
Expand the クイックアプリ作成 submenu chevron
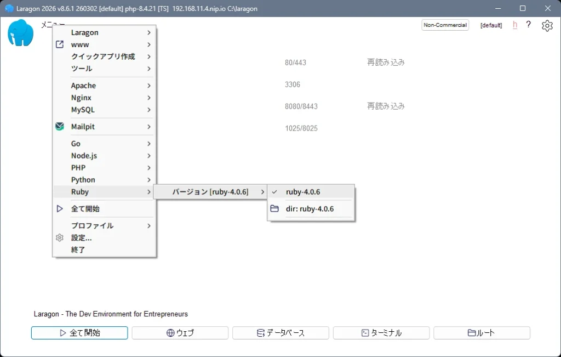coord(149,56)
